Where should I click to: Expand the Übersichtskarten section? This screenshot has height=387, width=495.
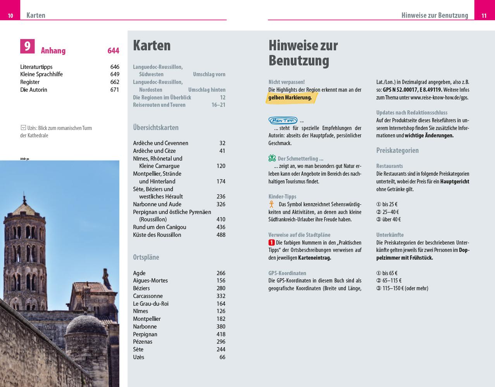pos(157,127)
